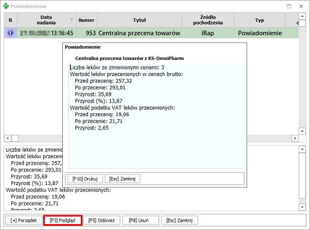Click the details pane vertical scrollbar thumb
This screenshot has height=230, width=310.
tap(302, 175)
